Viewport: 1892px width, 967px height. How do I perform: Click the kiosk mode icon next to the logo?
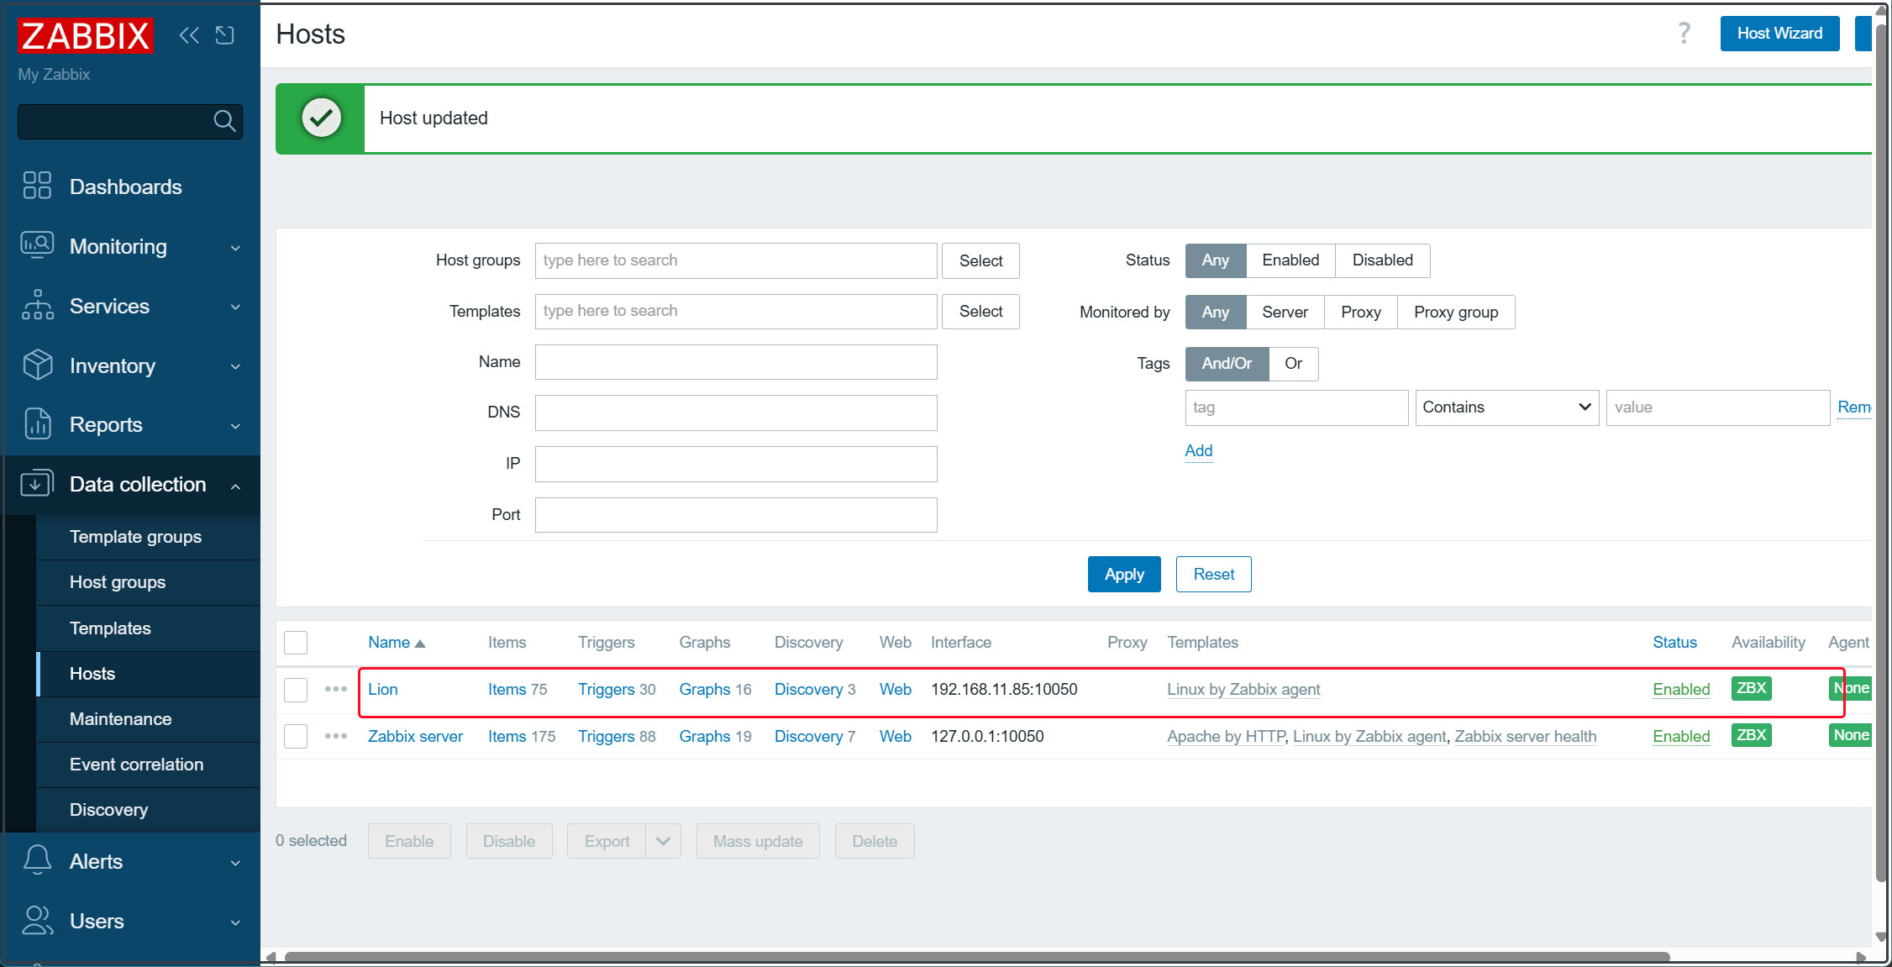pos(224,34)
